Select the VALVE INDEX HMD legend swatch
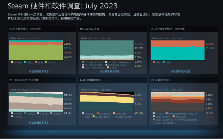The image size is (223, 139). pos(176,120)
